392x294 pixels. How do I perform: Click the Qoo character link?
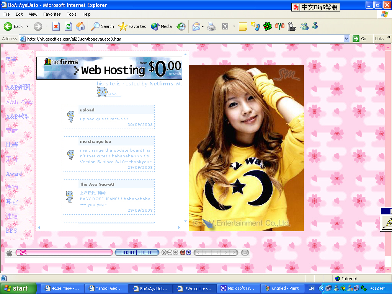(108, 92)
